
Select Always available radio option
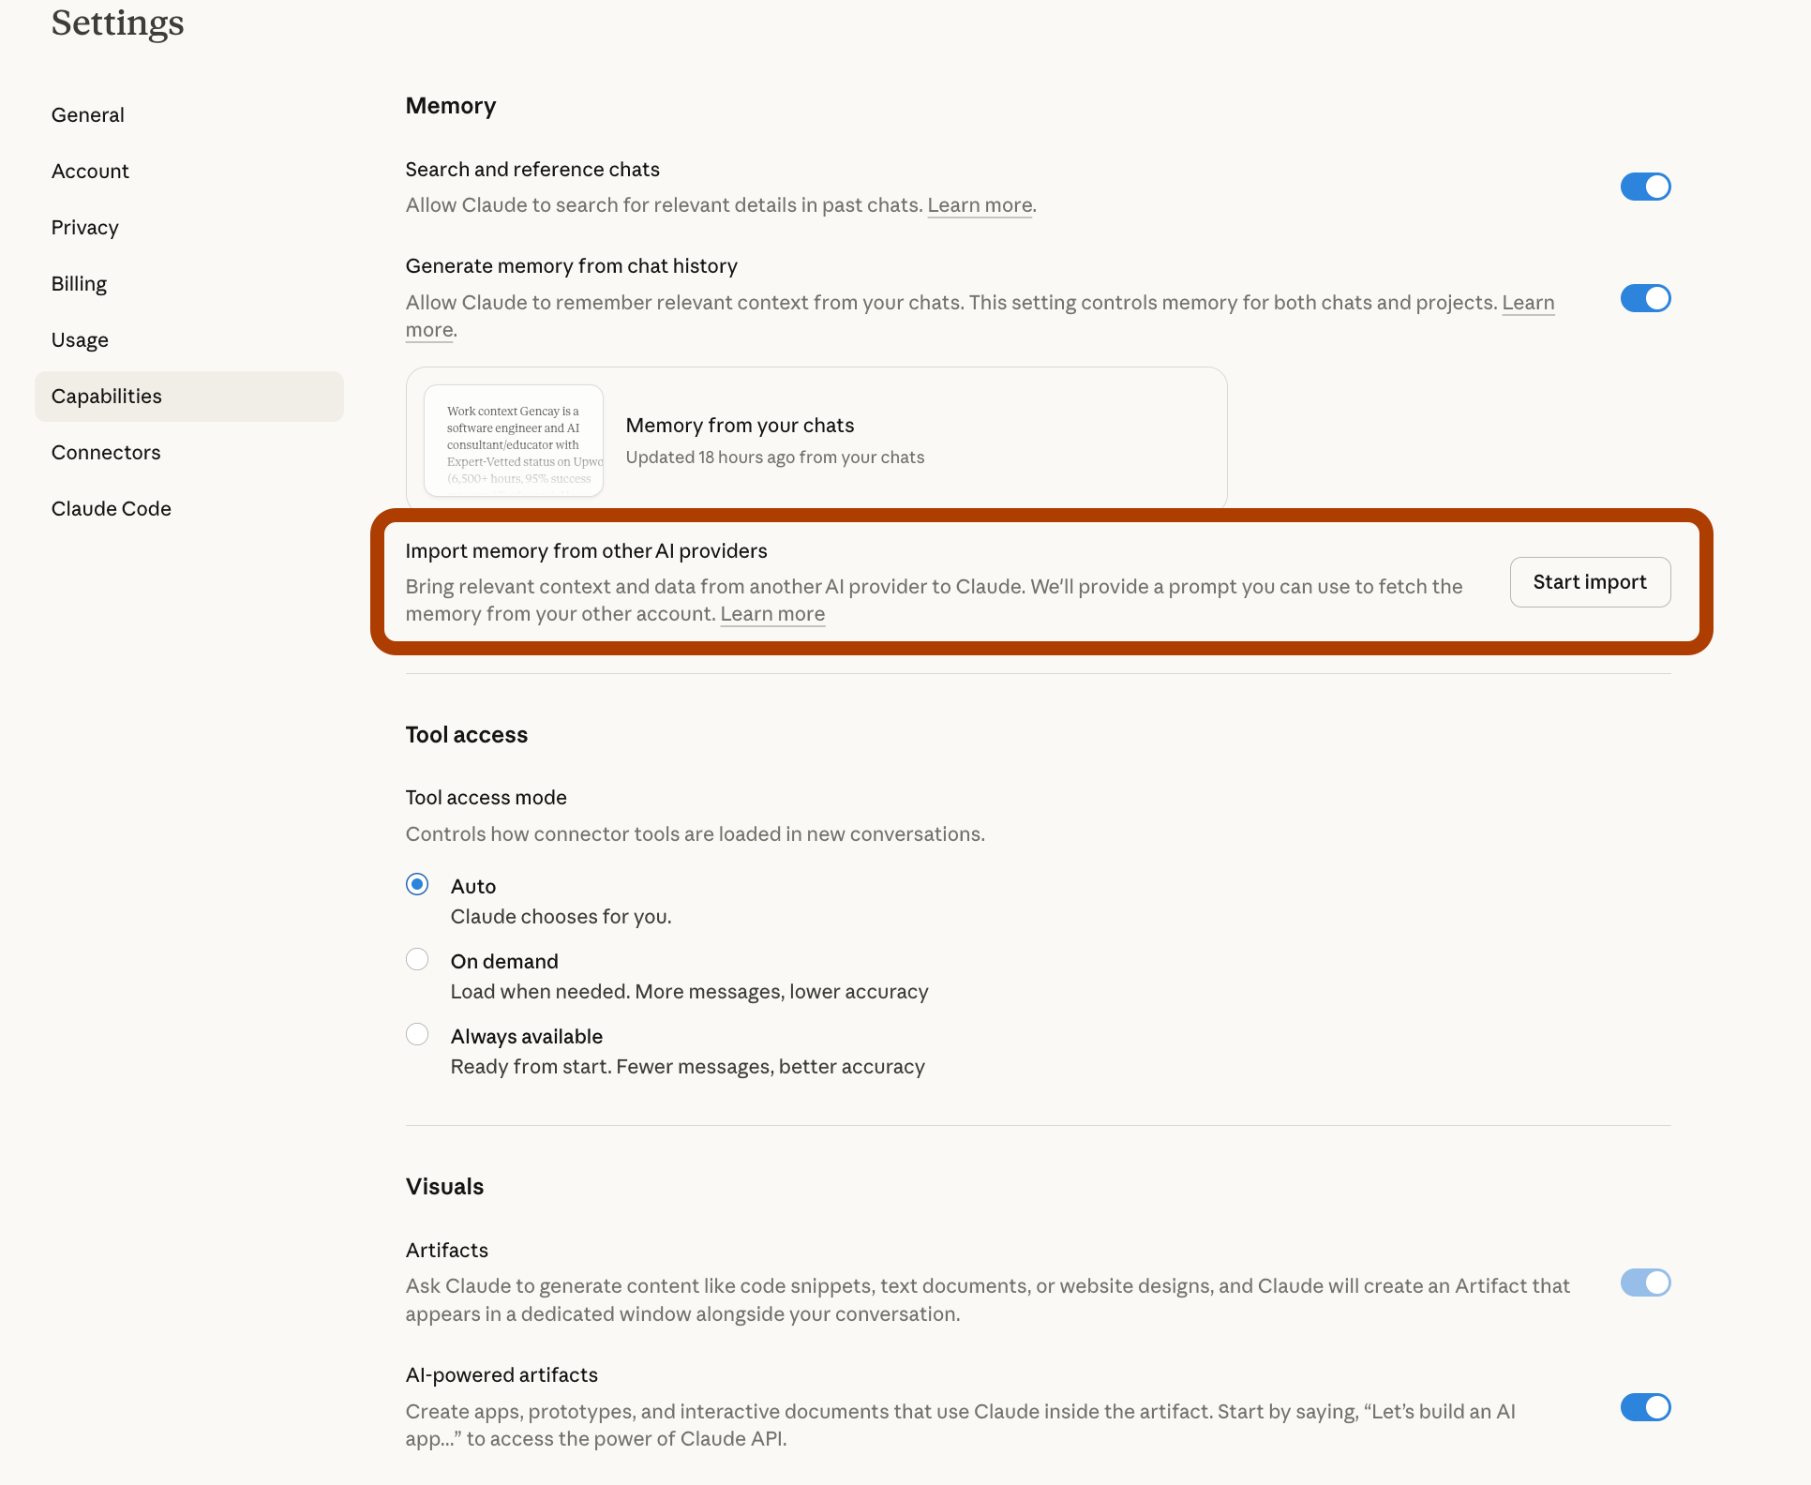pos(417,1035)
